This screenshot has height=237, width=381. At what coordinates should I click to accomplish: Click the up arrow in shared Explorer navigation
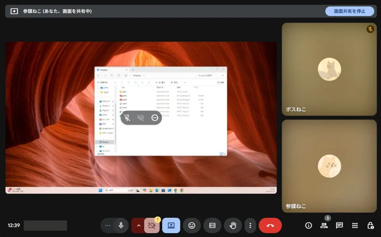click(x=112, y=75)
